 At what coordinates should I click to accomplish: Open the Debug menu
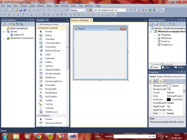coord(40,6)
